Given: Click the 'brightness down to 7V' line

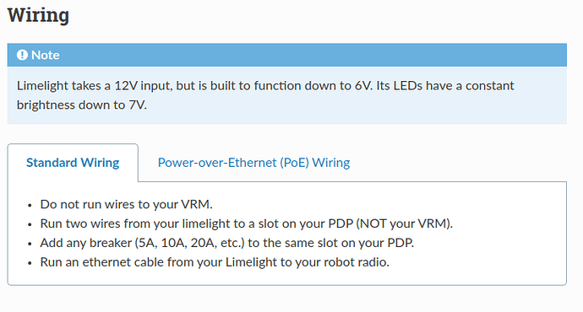Looking at the screenshot, I should [x=82, y=105].
